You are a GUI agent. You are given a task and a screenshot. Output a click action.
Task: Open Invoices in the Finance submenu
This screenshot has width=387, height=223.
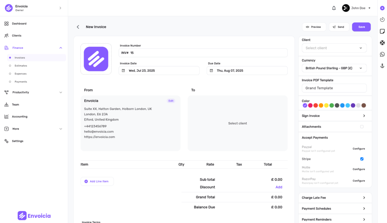36,57
